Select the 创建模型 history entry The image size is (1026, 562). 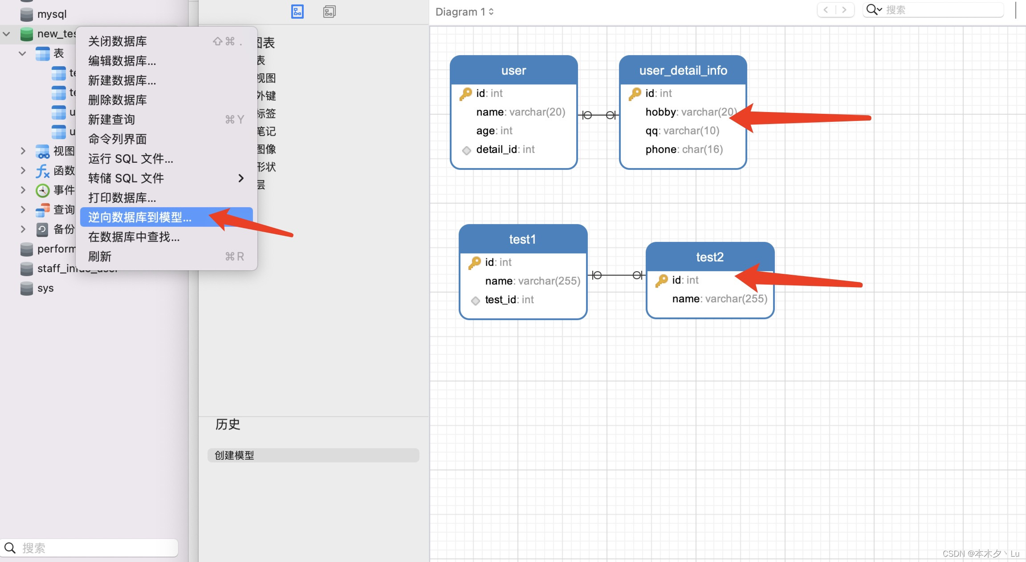[x=313, y=455]
